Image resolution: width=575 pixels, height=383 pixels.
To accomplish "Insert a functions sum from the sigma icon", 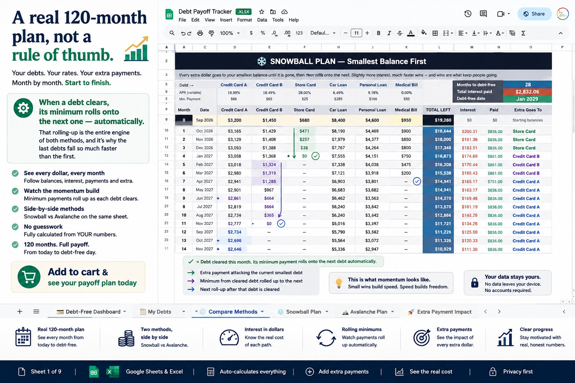I will tap(523, 33).
